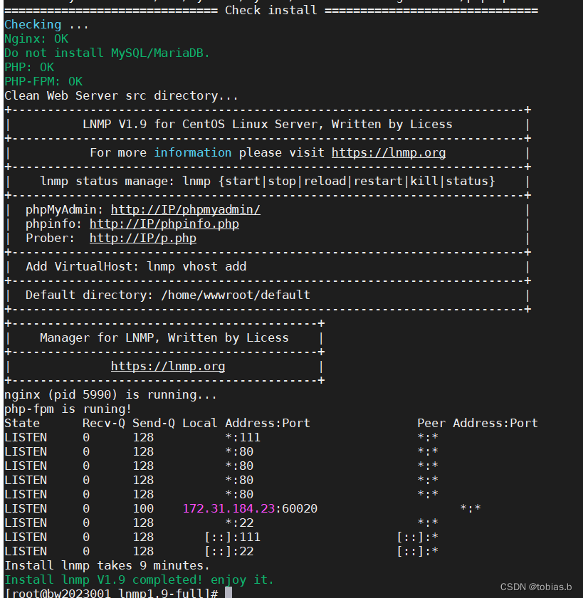
Task: Click the 'PHP: OK' line
Action: pyautogui.click(x=29, y=68)
